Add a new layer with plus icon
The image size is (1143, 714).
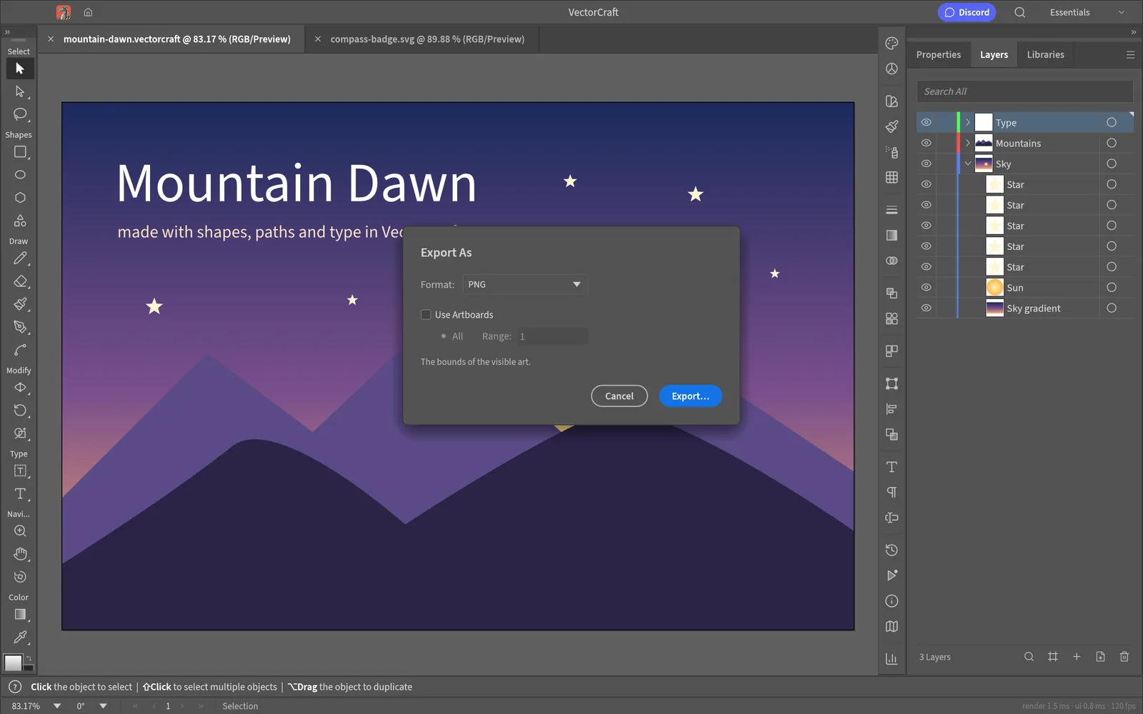click(x=1077, y=657)
